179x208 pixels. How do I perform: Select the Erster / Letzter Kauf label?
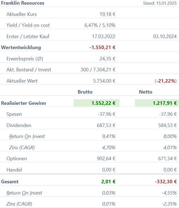(x=28, y=36)
